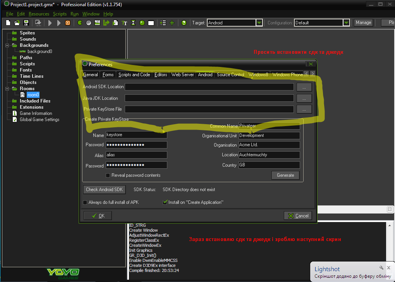Click the Save project floppy icon
Viewport: 395px width, 282px height.
coord(26,23)
